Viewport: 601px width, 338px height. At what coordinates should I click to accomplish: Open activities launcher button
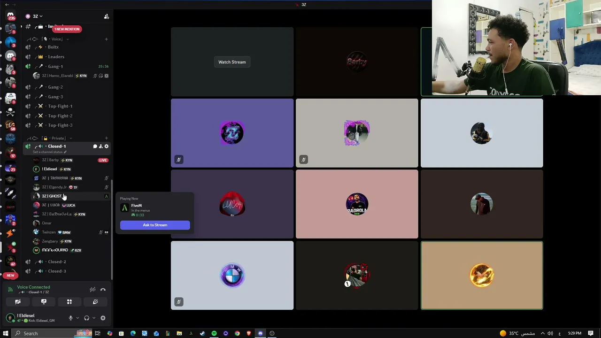pyautogui.click(x=69, y=302)
